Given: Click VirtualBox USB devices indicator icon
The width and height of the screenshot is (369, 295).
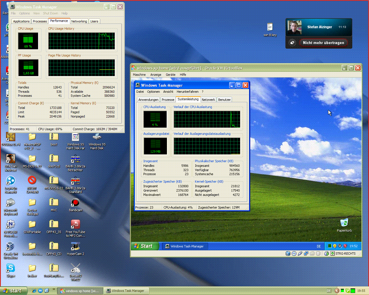Looking at the screenshot, I should click(300, 254).
